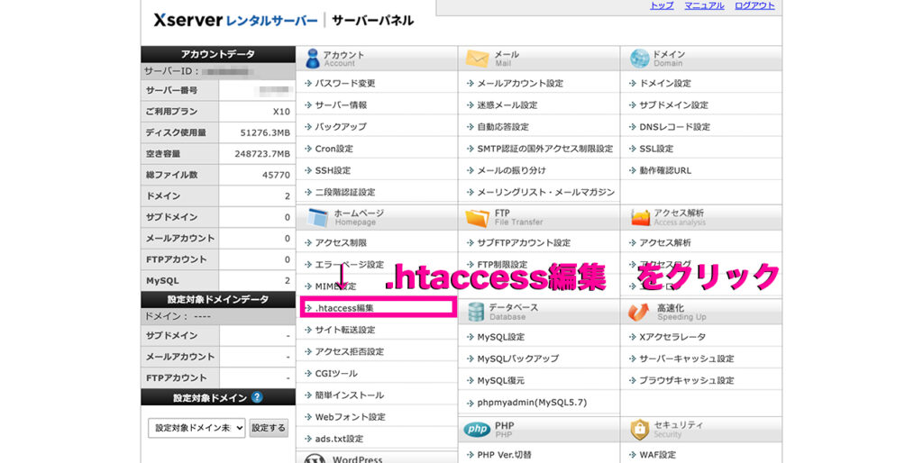The width and height of the screenshot is (923, 463).
Task: Click the Xserver レンタルサーバー logo
Action: point(235,20)
